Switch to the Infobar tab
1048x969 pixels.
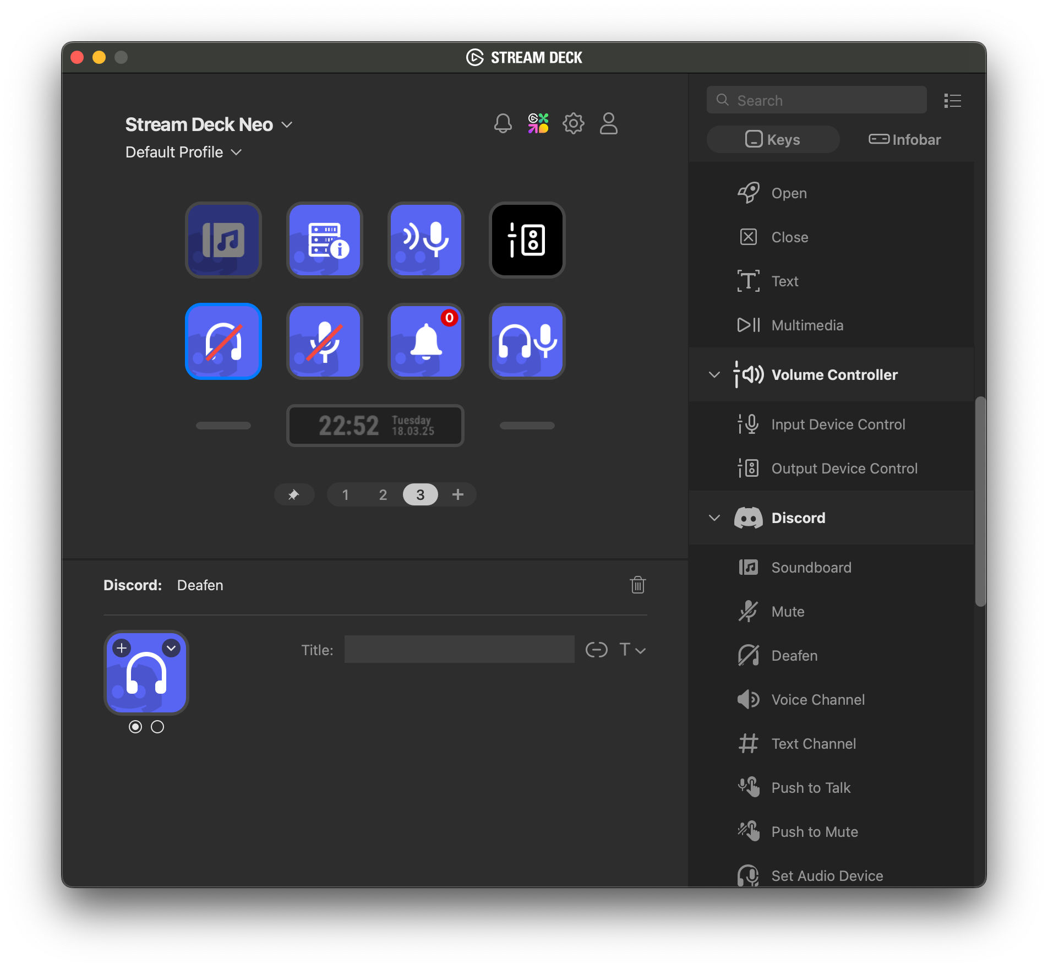coord(904,139)
